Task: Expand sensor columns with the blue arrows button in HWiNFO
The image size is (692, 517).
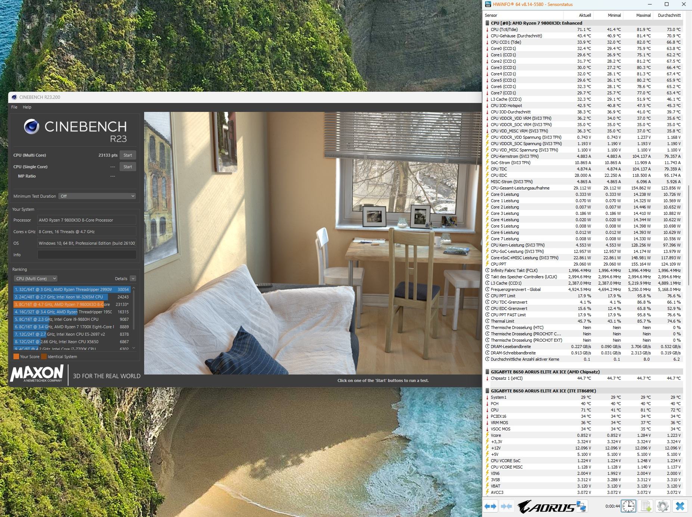Action: point(490,506)
